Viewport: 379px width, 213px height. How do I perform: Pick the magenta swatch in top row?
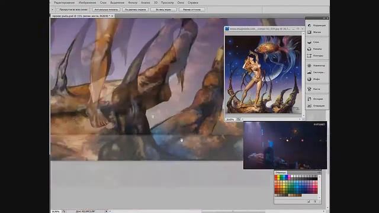tap(289, 177)
